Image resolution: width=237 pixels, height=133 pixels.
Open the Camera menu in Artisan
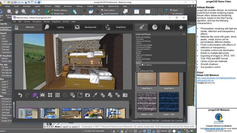tap(27, 21)
